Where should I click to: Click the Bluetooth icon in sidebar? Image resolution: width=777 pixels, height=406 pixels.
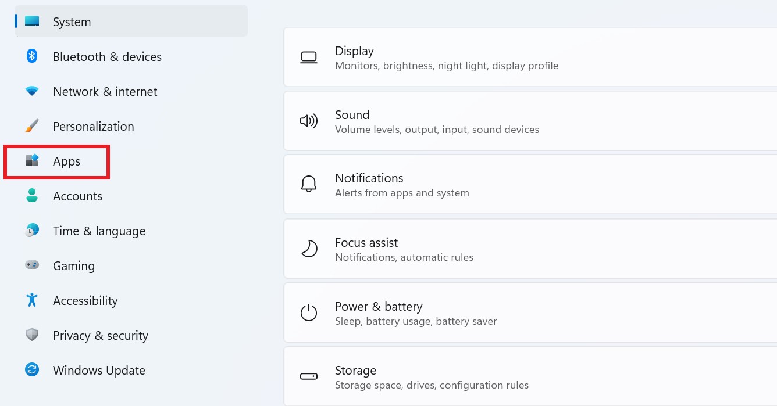(x=32, y=56)
